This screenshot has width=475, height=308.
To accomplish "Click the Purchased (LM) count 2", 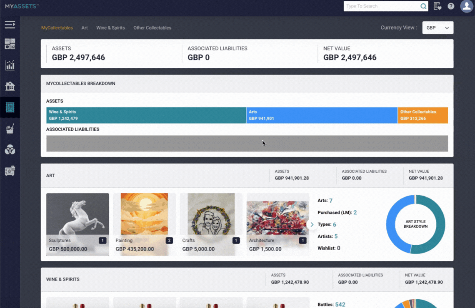I will point(355,212).
